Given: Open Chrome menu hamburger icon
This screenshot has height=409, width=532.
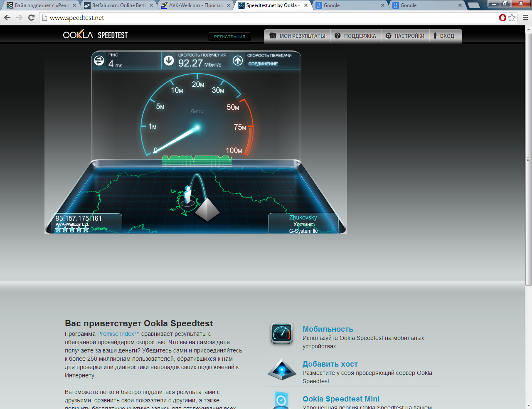Looking at the screenshot, I should click(x=525, y=17).
